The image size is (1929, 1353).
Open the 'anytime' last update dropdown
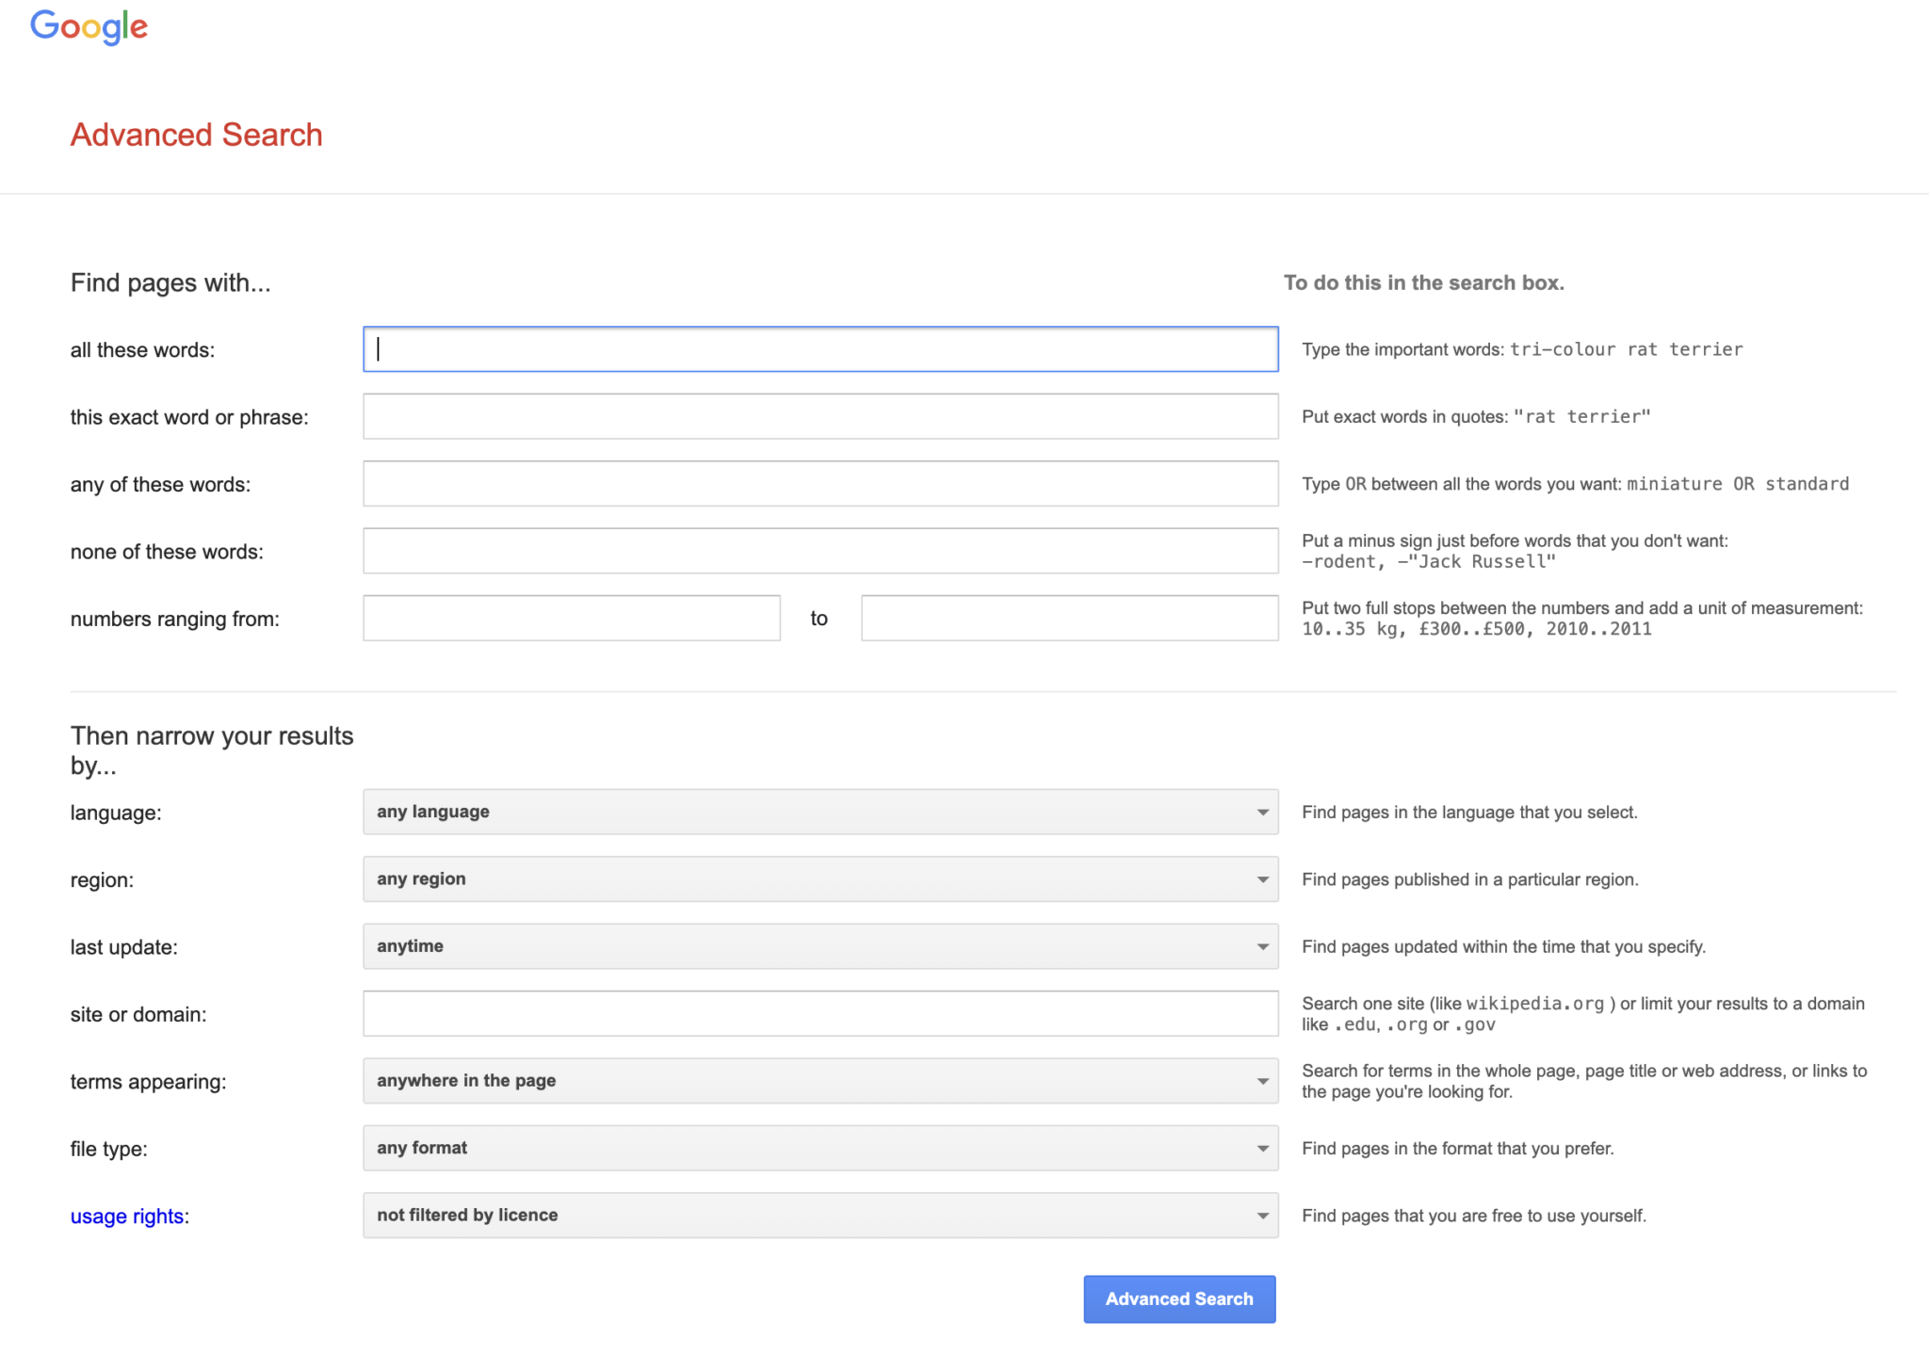820,946
